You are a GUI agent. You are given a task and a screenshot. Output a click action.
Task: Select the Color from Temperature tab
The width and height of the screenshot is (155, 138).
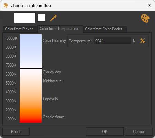click(x=60, y=29)
